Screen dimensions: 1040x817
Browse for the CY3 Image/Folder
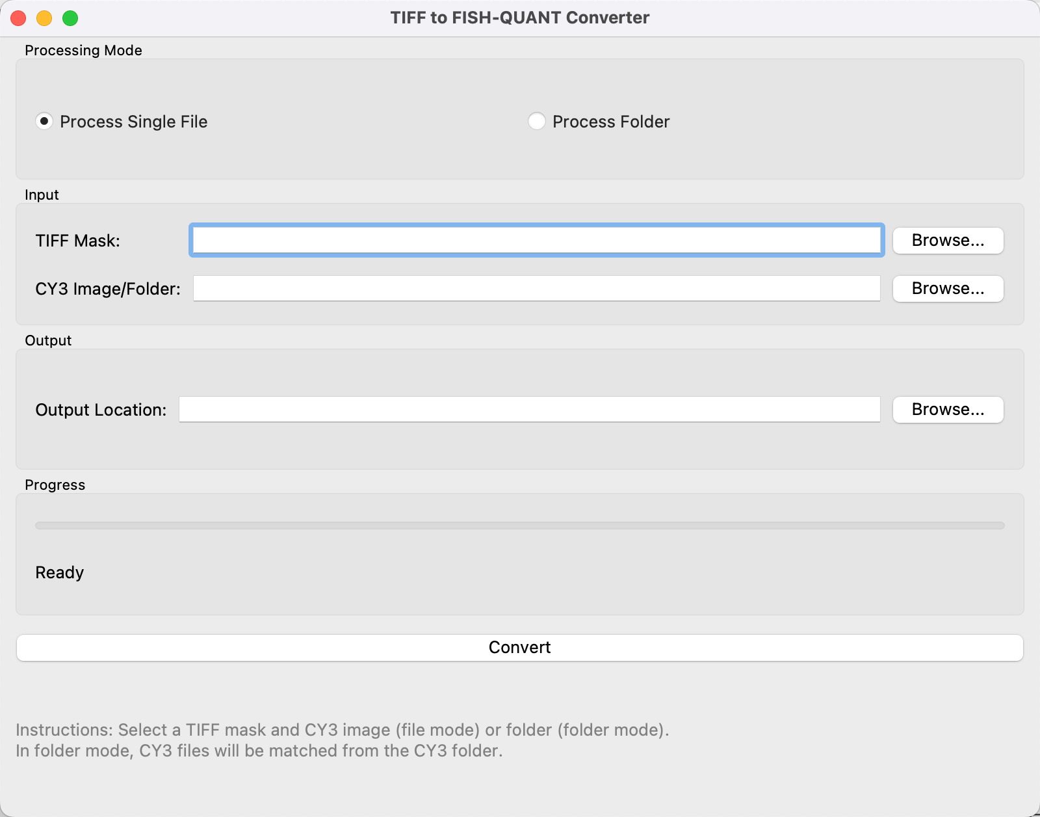(x=948, y=289)
